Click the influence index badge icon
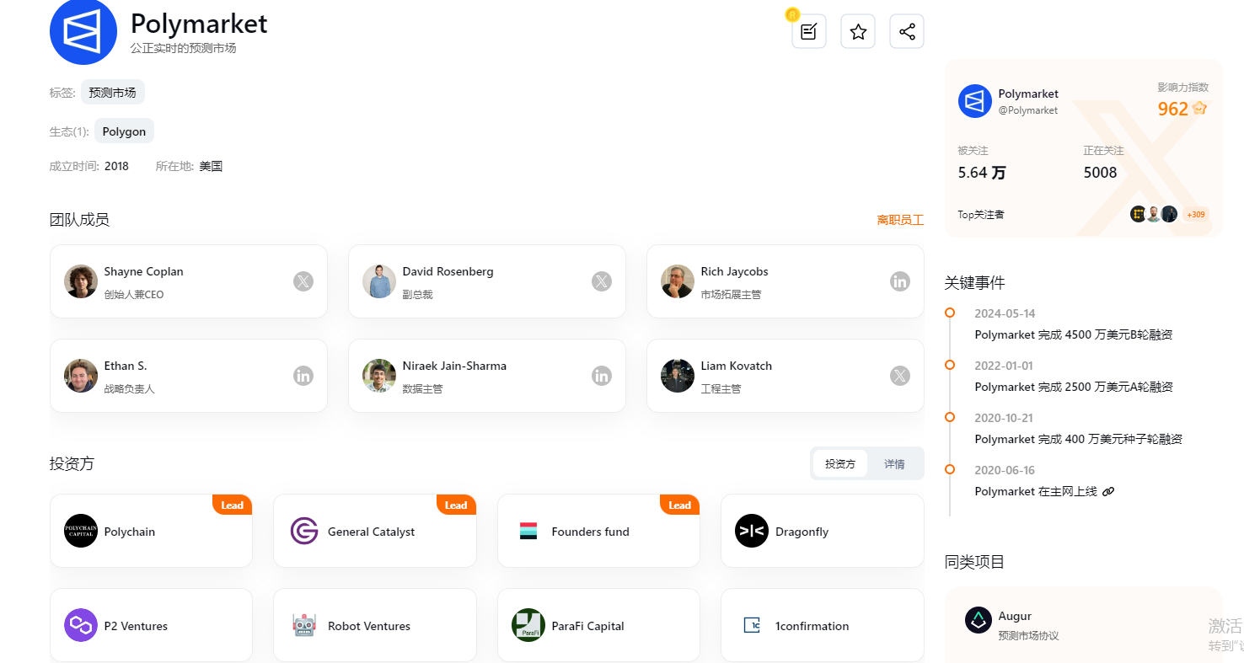 pos(1200,109)
